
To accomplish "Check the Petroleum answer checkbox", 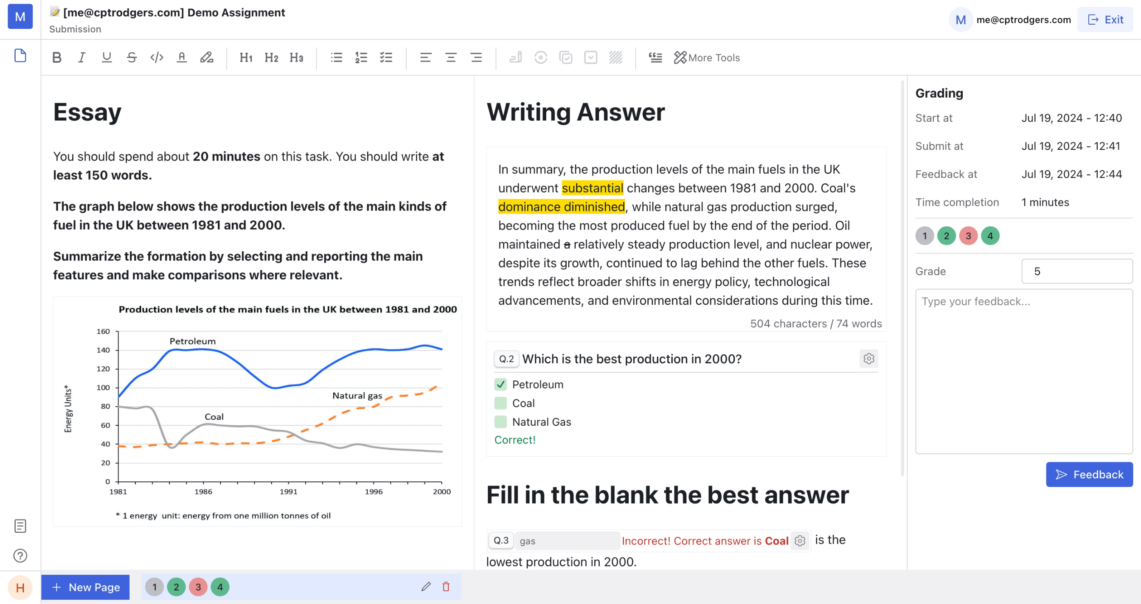I will coord(500,384).
